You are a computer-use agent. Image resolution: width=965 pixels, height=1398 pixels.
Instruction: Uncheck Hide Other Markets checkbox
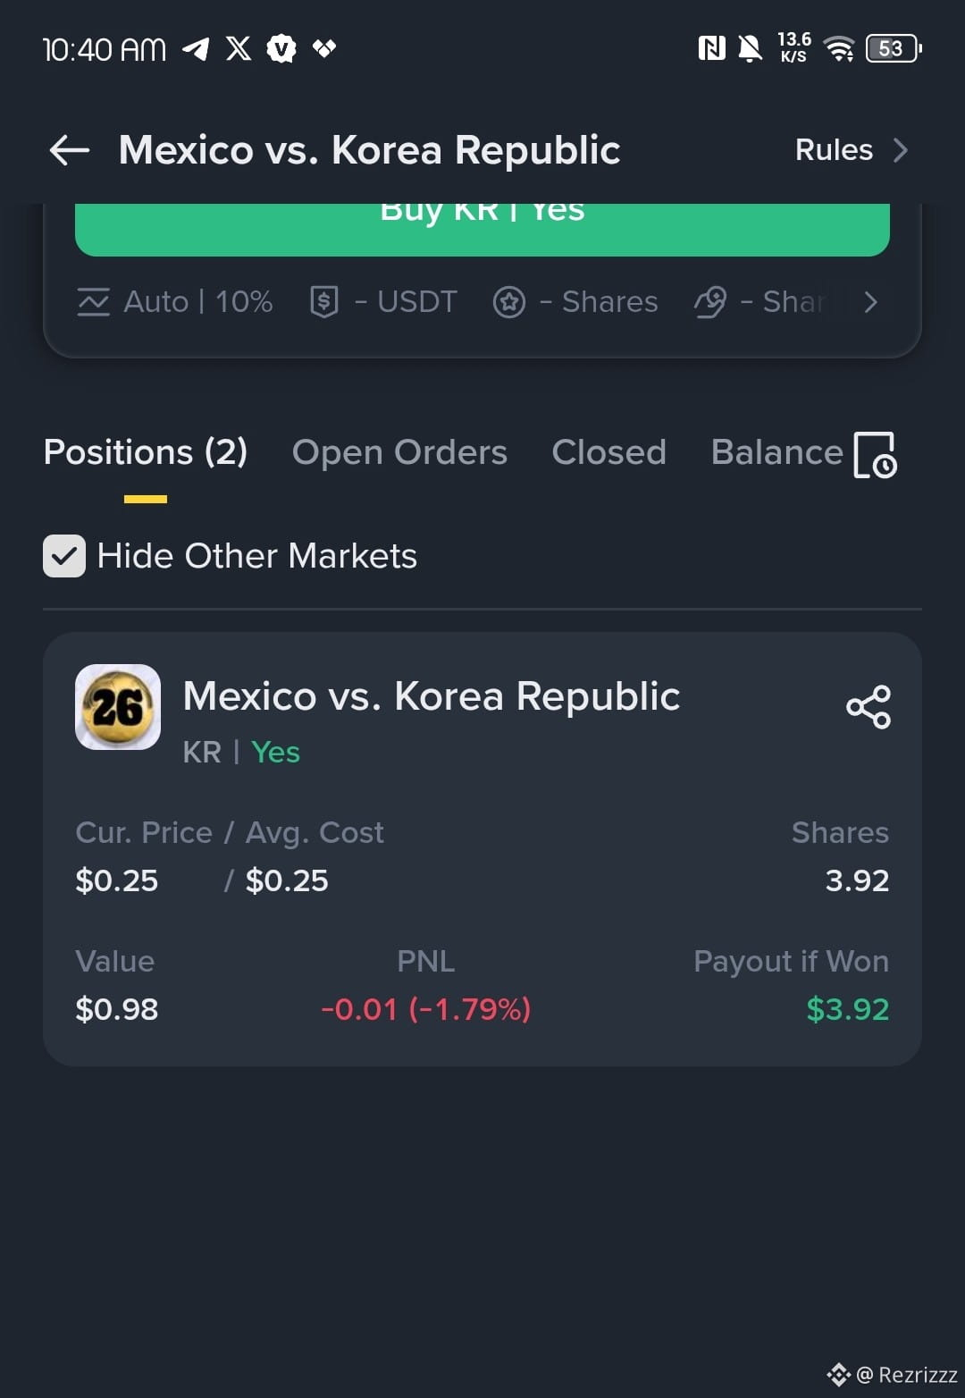[x=64, y=556]
